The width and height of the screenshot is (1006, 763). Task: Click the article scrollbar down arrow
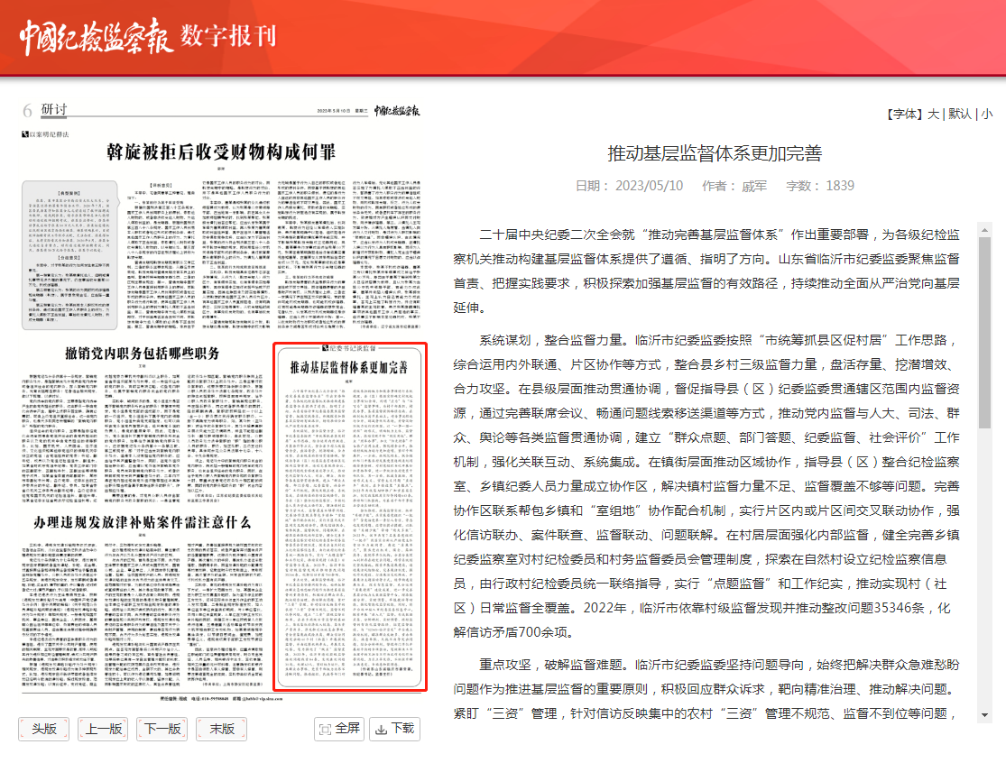[985, 715]
